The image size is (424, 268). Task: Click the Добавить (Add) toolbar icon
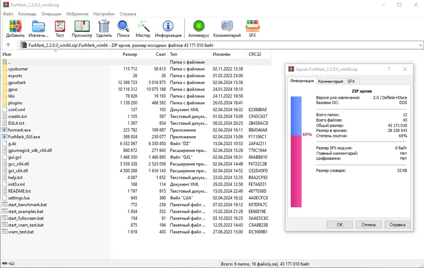15,26
